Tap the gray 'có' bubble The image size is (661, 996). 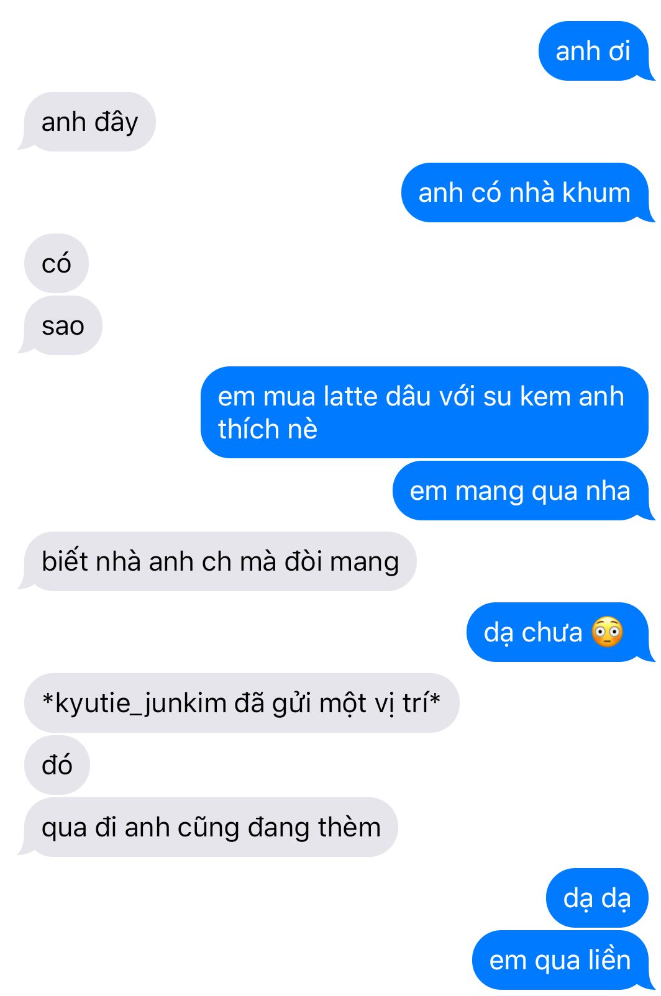click(57, 263)
